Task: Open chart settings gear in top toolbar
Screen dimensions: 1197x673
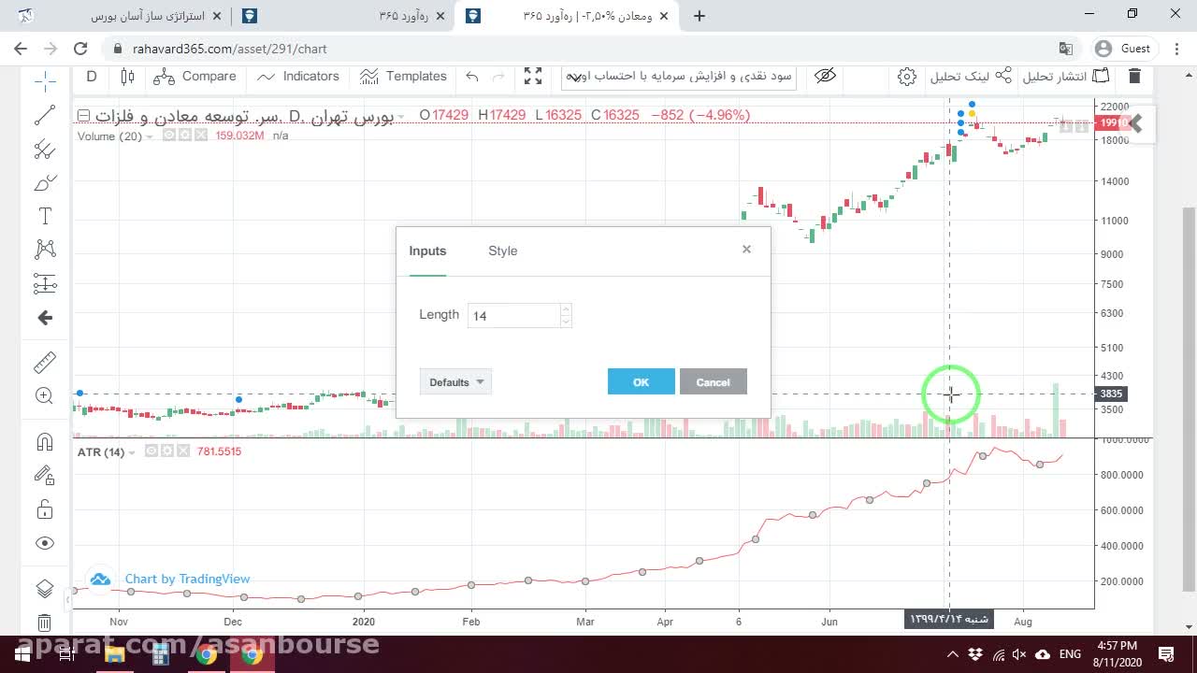Action: pyautogui.click(x=906, y=77)
